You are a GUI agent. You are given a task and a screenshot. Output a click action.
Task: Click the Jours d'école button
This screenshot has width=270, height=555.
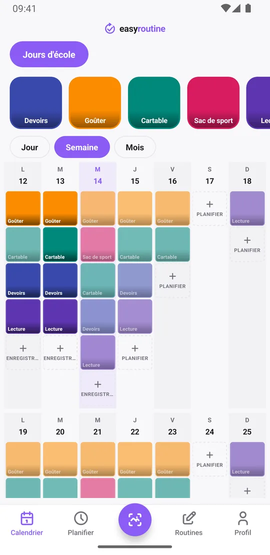pos(49,54)
